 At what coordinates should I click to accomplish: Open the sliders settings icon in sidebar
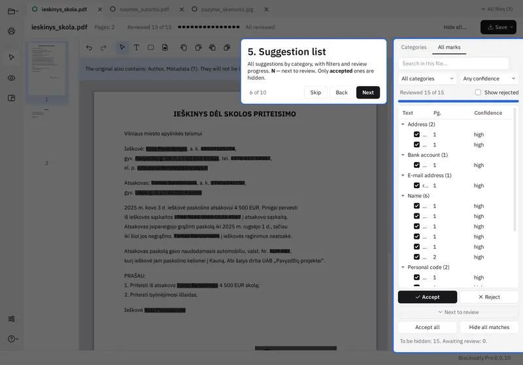click(x=11, y=319)
